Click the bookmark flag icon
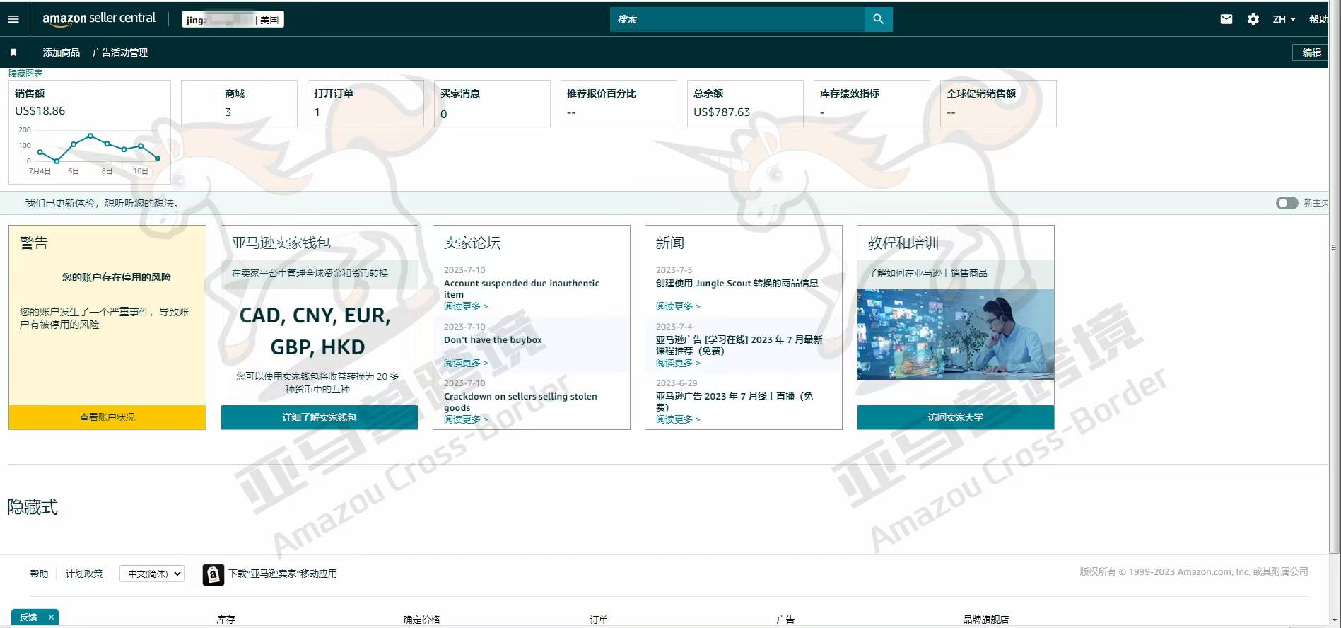This screenshot has width=1341, height=628. pyautogui.click(x=13, y=52)
